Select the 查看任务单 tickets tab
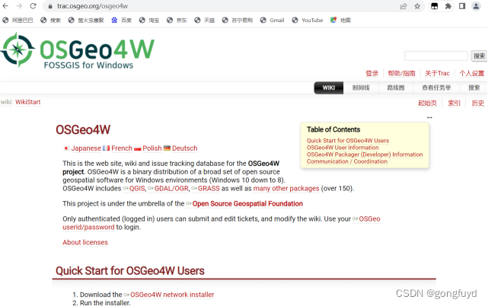 436,88
